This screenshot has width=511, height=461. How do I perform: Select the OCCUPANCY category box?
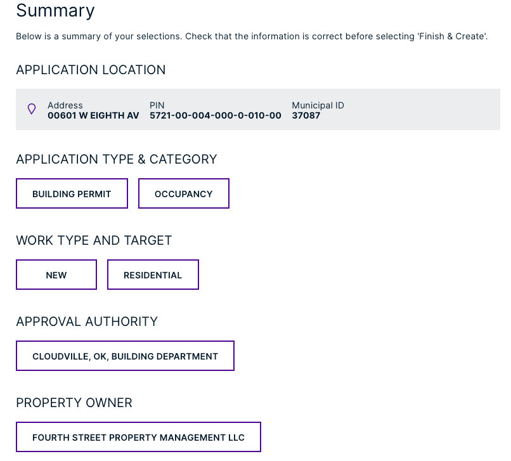click(x=184, y=193)
